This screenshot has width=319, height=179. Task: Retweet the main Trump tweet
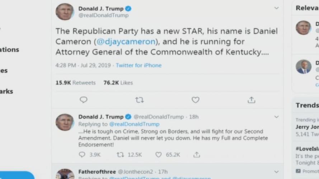[140, 100]
